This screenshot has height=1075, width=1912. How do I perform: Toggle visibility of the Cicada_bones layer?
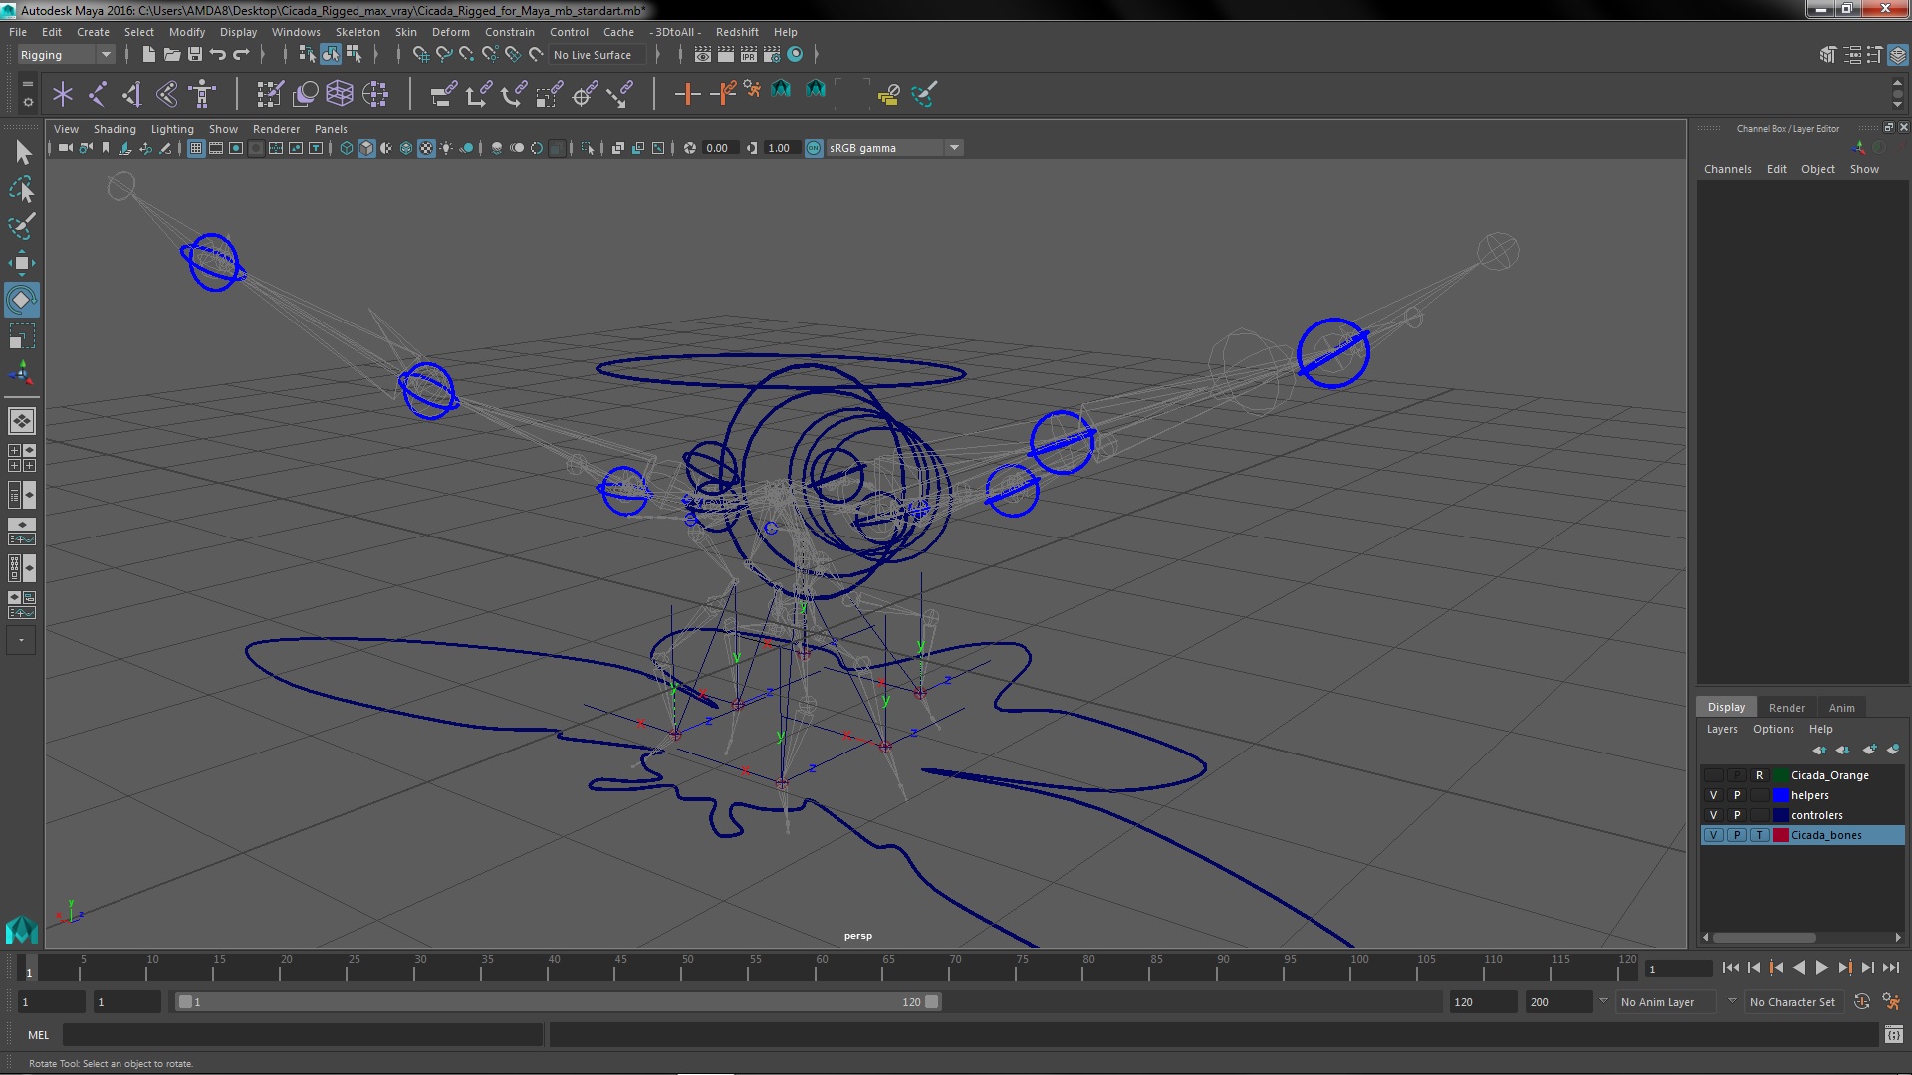(1713, 835)
